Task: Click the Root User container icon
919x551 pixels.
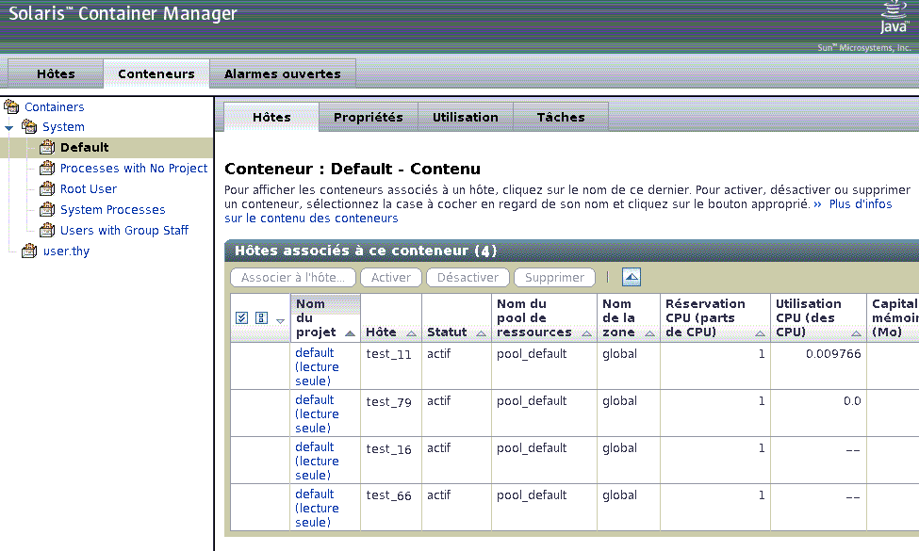Action: [47, 188]
